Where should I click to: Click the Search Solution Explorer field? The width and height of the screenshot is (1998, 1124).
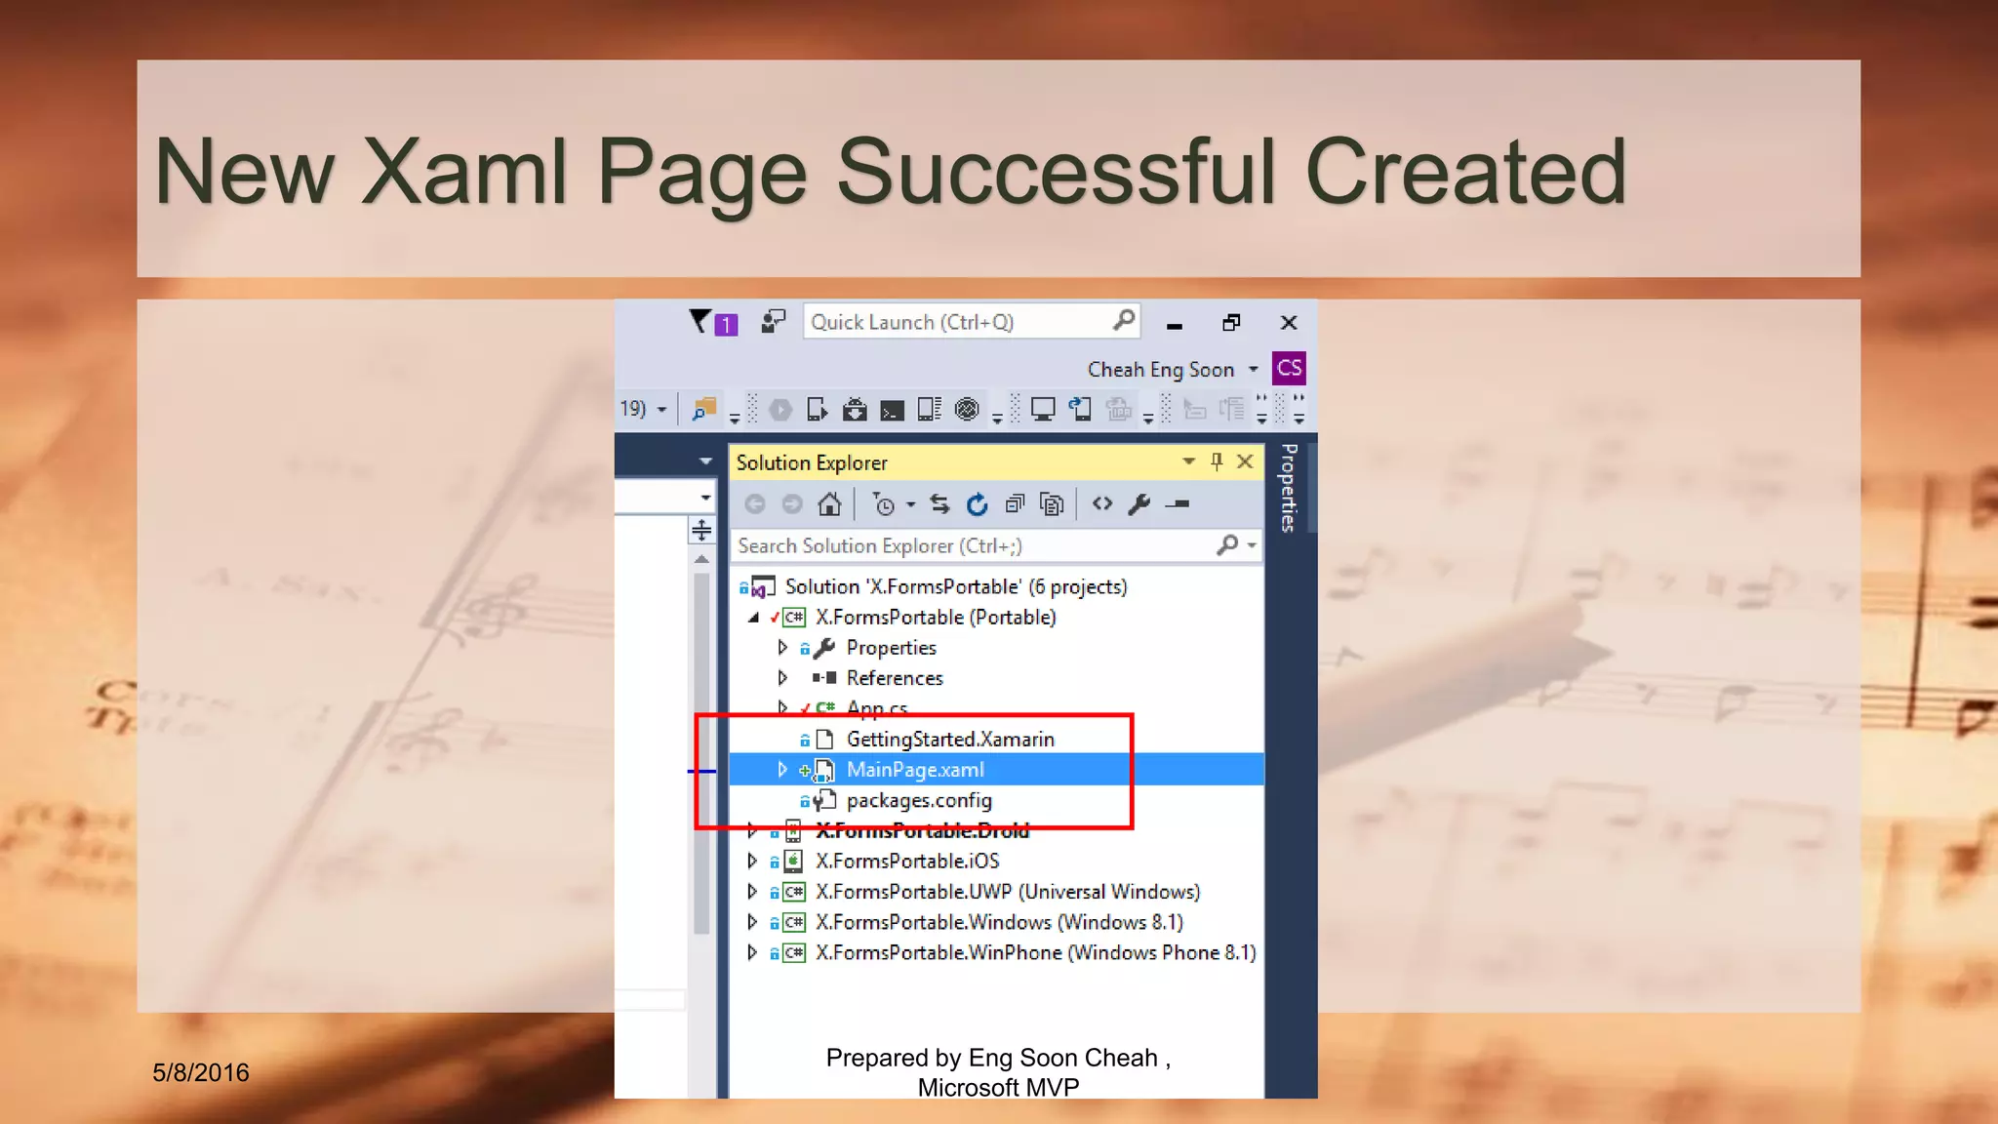coord(973,546)
